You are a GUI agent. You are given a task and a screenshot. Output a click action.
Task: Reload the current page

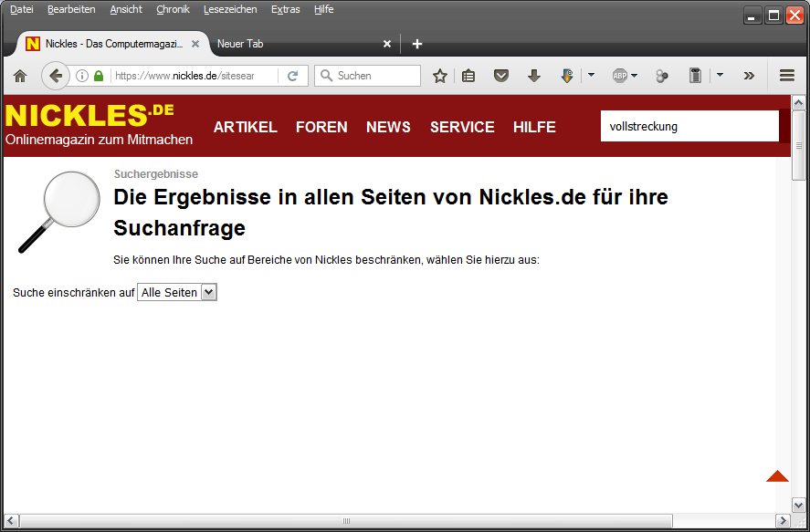pos(293,76)
